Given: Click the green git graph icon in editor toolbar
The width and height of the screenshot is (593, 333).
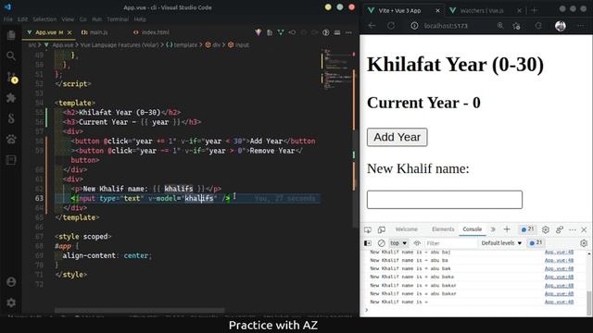Looking at the screenshot, I should pos(281,33).
